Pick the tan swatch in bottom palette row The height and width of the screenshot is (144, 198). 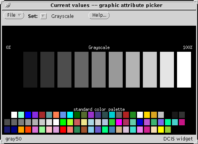(119, 130)
